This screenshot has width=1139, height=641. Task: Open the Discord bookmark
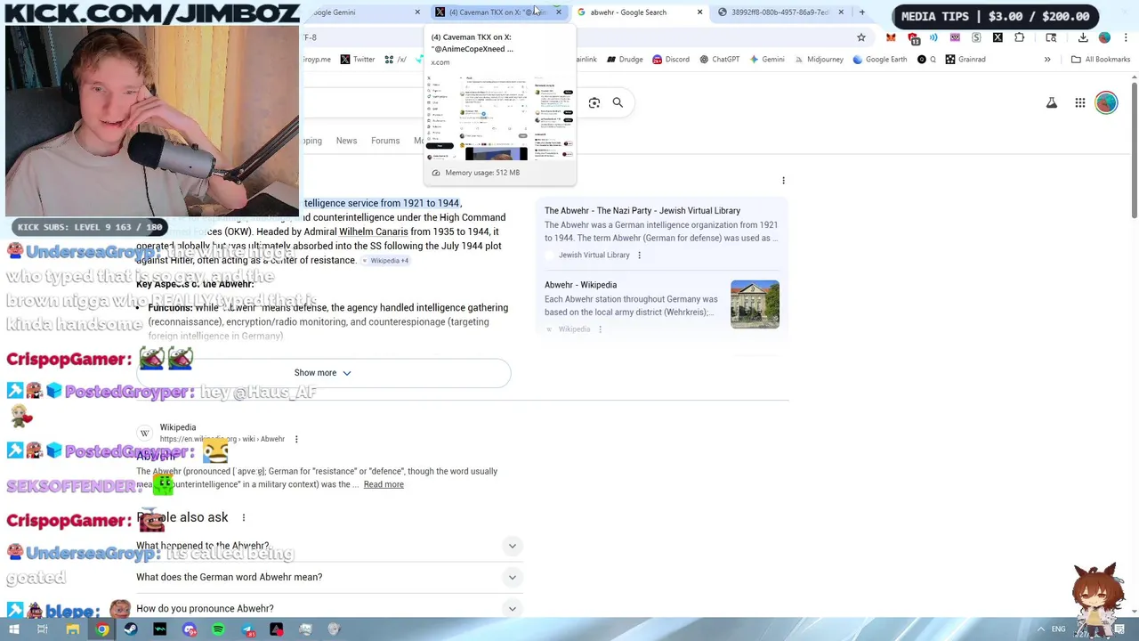pyautogui.click(x=671, y=60)
